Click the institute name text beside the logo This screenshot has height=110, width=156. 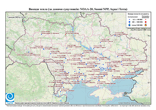pos(42,103)
